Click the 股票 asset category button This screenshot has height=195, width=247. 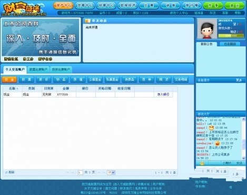(26, 80)
